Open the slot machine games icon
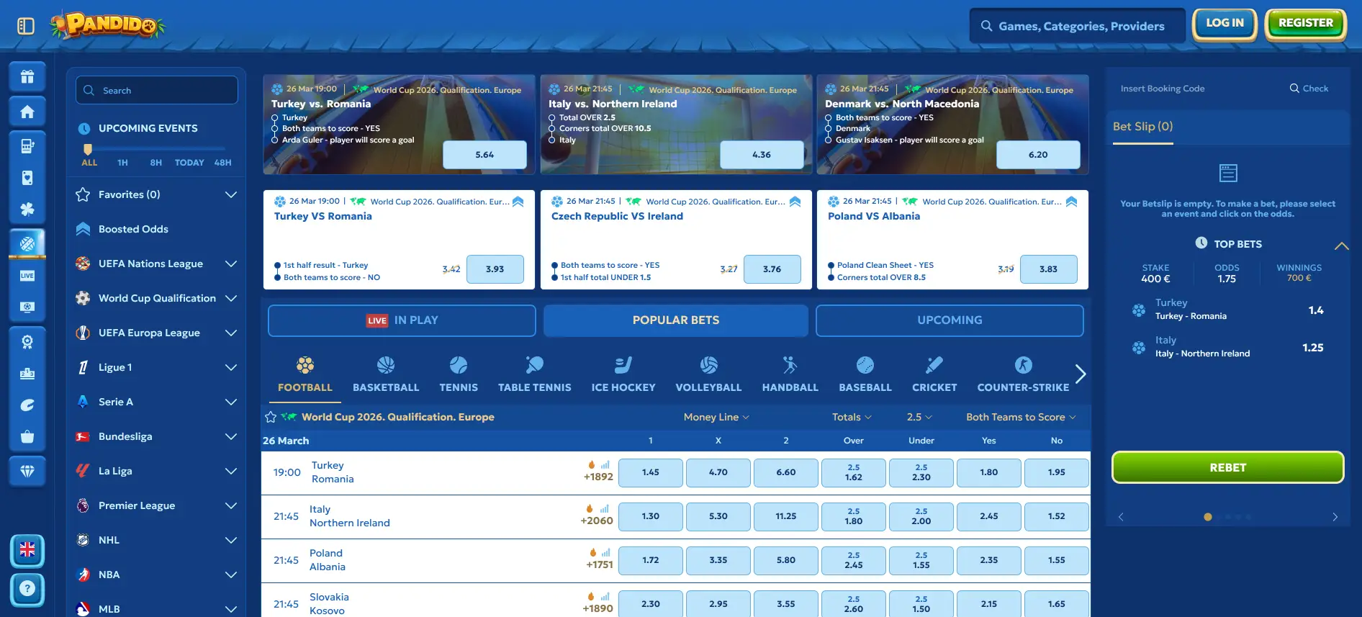Viewport: 1362px width, 617px height. (27, 146)
